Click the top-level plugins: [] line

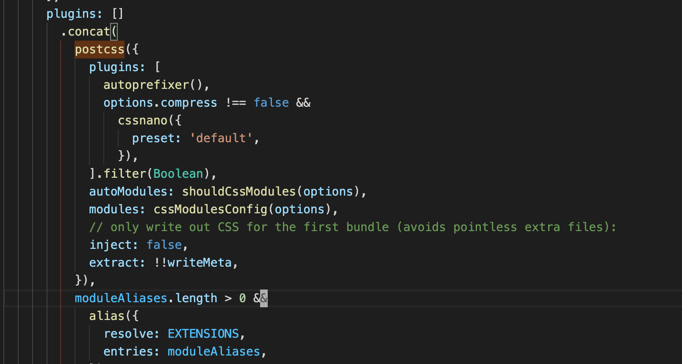(85, 14)
